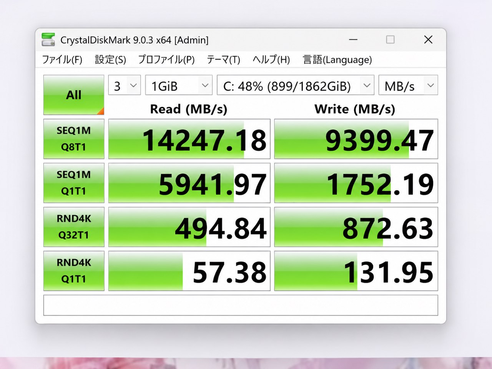
Task: Open the ファイル(F) menu
Action: click(62, 60)
